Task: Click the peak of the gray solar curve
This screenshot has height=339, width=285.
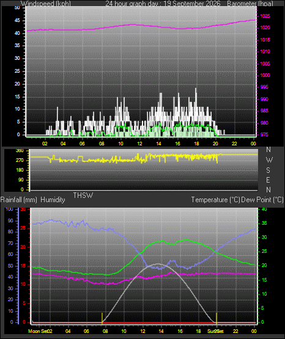Action: point(158,264)
